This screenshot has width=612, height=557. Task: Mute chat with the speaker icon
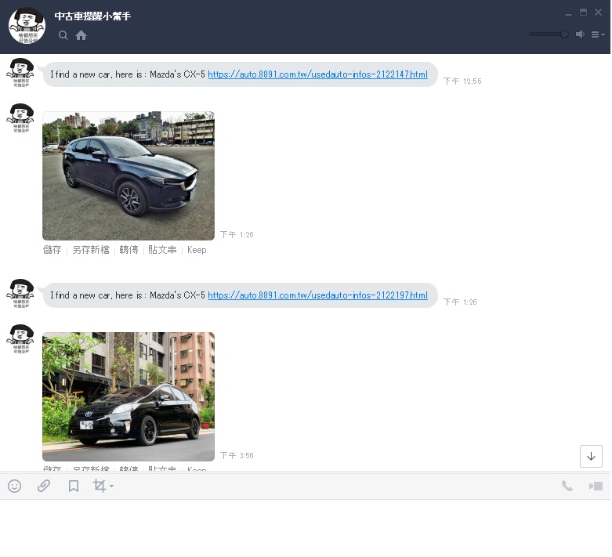coord(580,34)
